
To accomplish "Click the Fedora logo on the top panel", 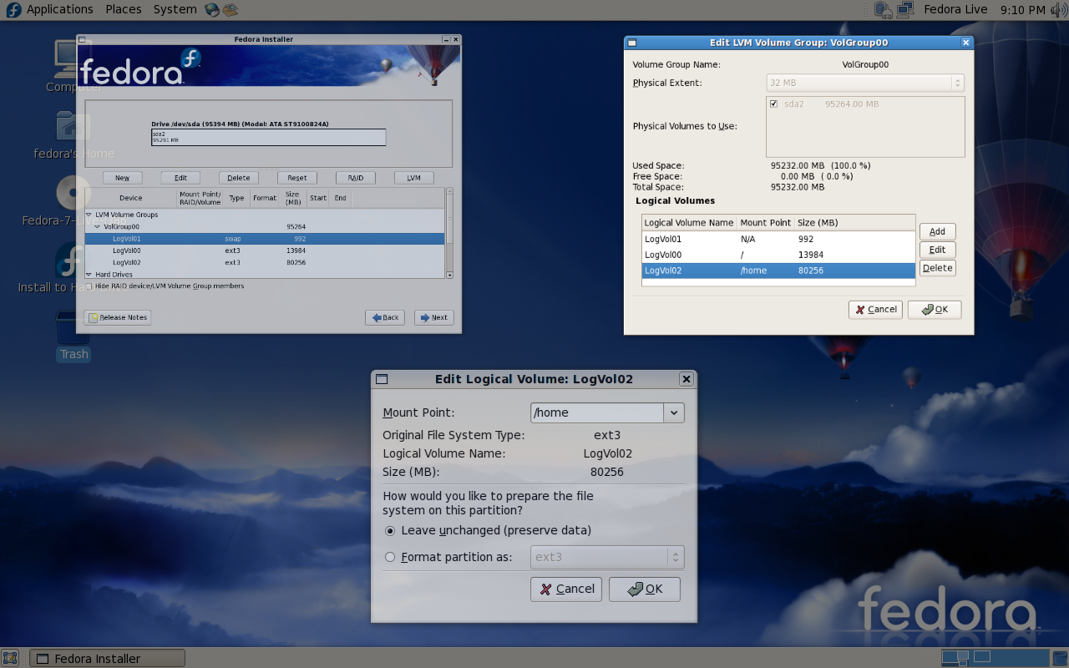I will (13, 10).
